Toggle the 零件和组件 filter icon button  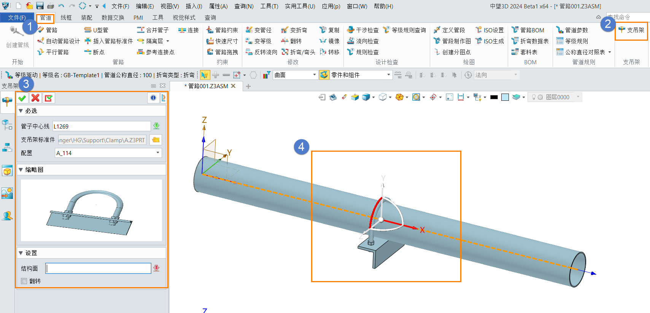324,75
